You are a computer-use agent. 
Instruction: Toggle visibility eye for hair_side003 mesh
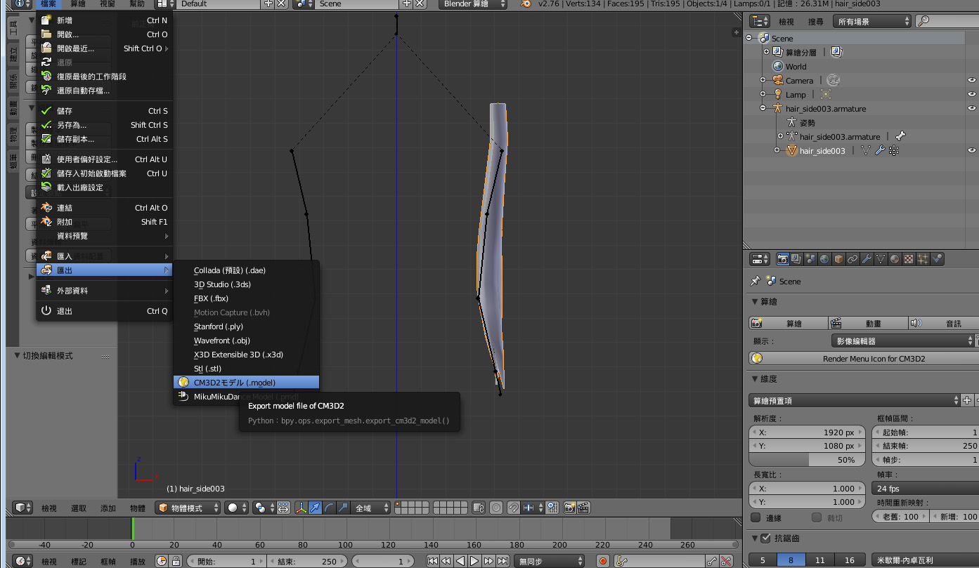click(x=972, y=150)
